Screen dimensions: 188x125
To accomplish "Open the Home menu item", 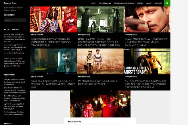I will click(x=93, y=3).
